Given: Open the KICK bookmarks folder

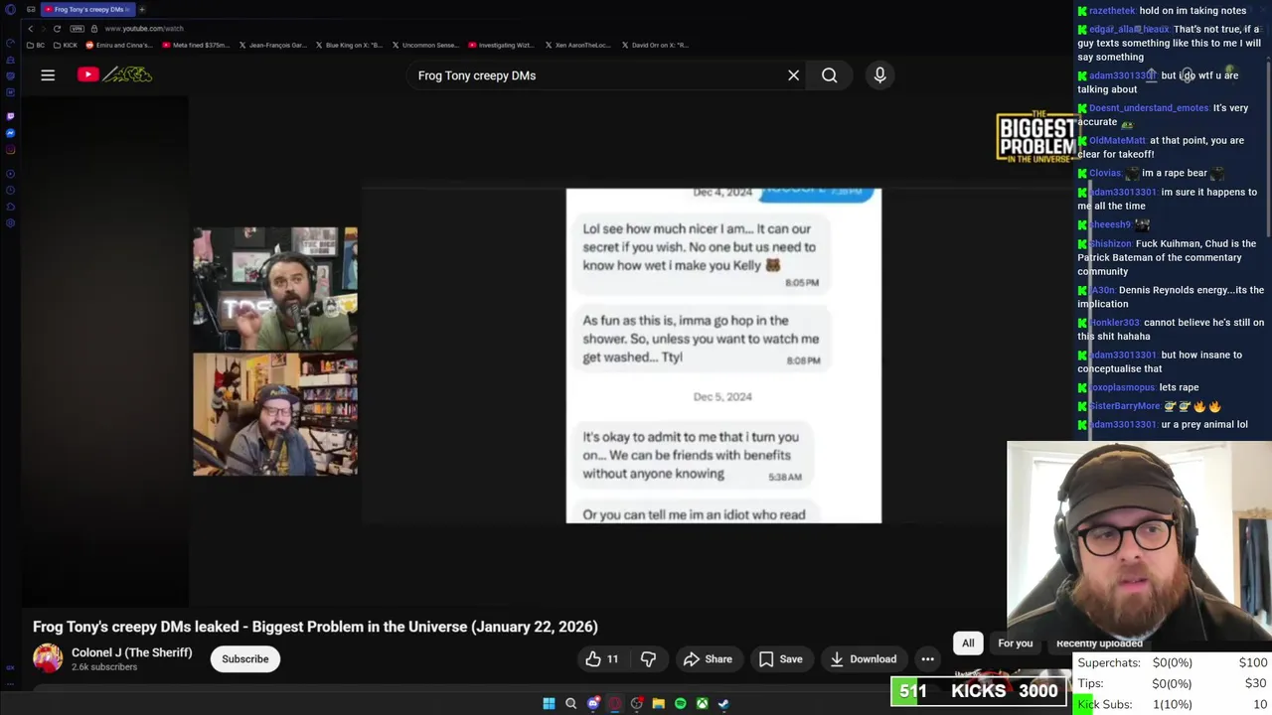Looking at the screenshot, I should (66, 45).
